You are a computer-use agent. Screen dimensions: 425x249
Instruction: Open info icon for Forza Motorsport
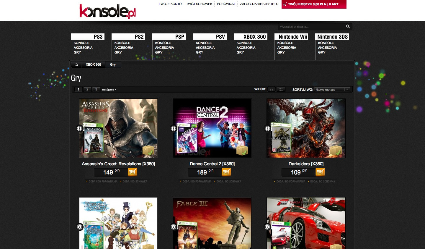click(x=267, y=227)
